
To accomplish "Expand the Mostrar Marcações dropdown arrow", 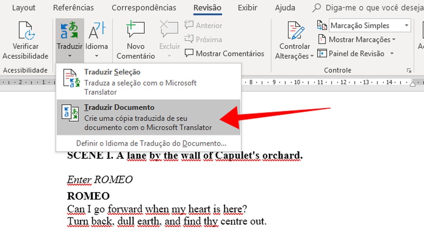I will click(394, 40).
